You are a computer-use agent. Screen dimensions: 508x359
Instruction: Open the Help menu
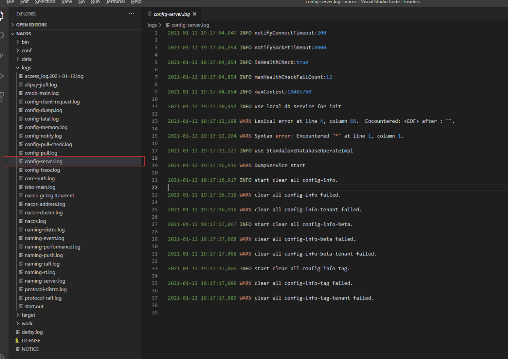[136, 2]
